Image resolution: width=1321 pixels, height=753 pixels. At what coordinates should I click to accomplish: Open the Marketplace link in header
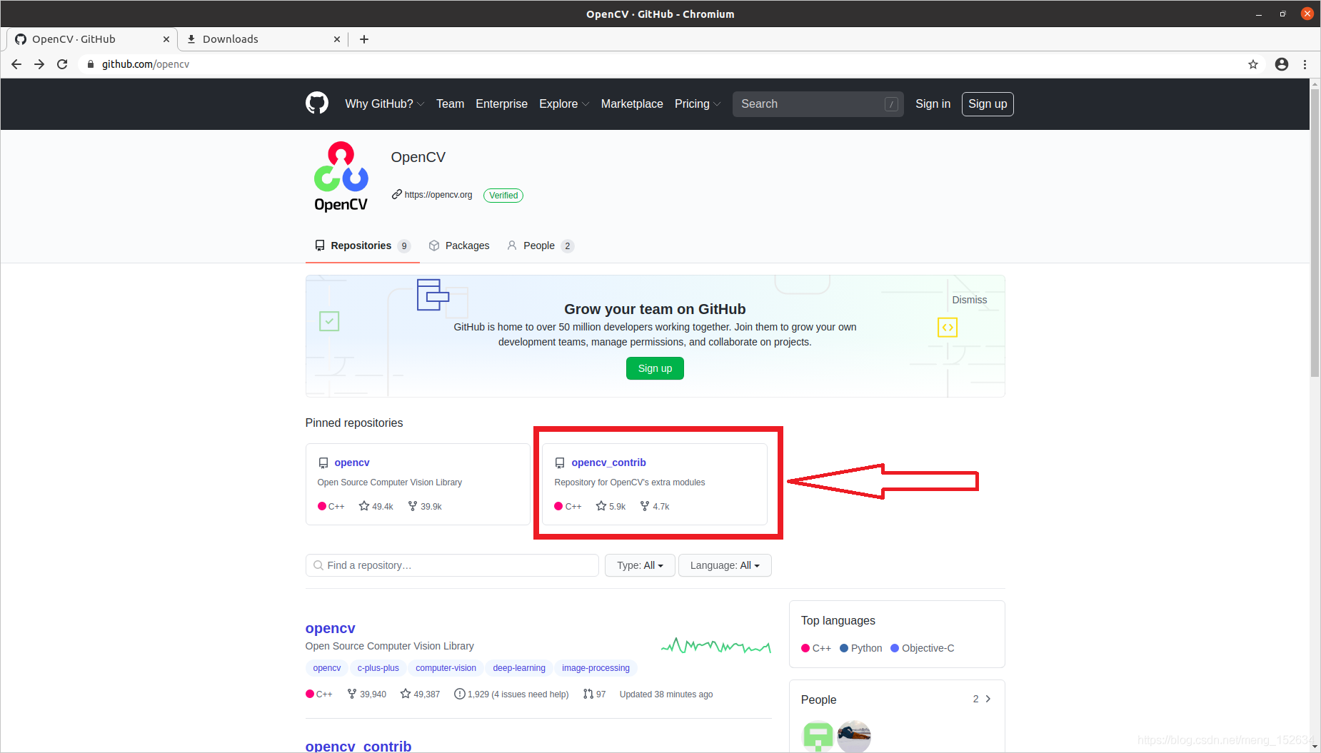(x=632, y=103)
